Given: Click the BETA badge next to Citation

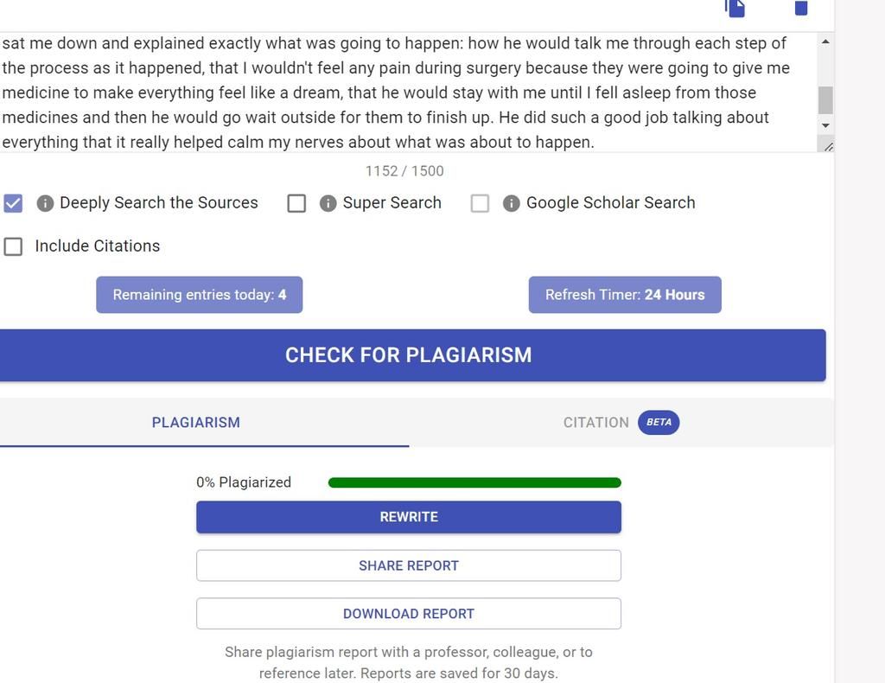Looking at the screenshot, I should coord(659,422).
